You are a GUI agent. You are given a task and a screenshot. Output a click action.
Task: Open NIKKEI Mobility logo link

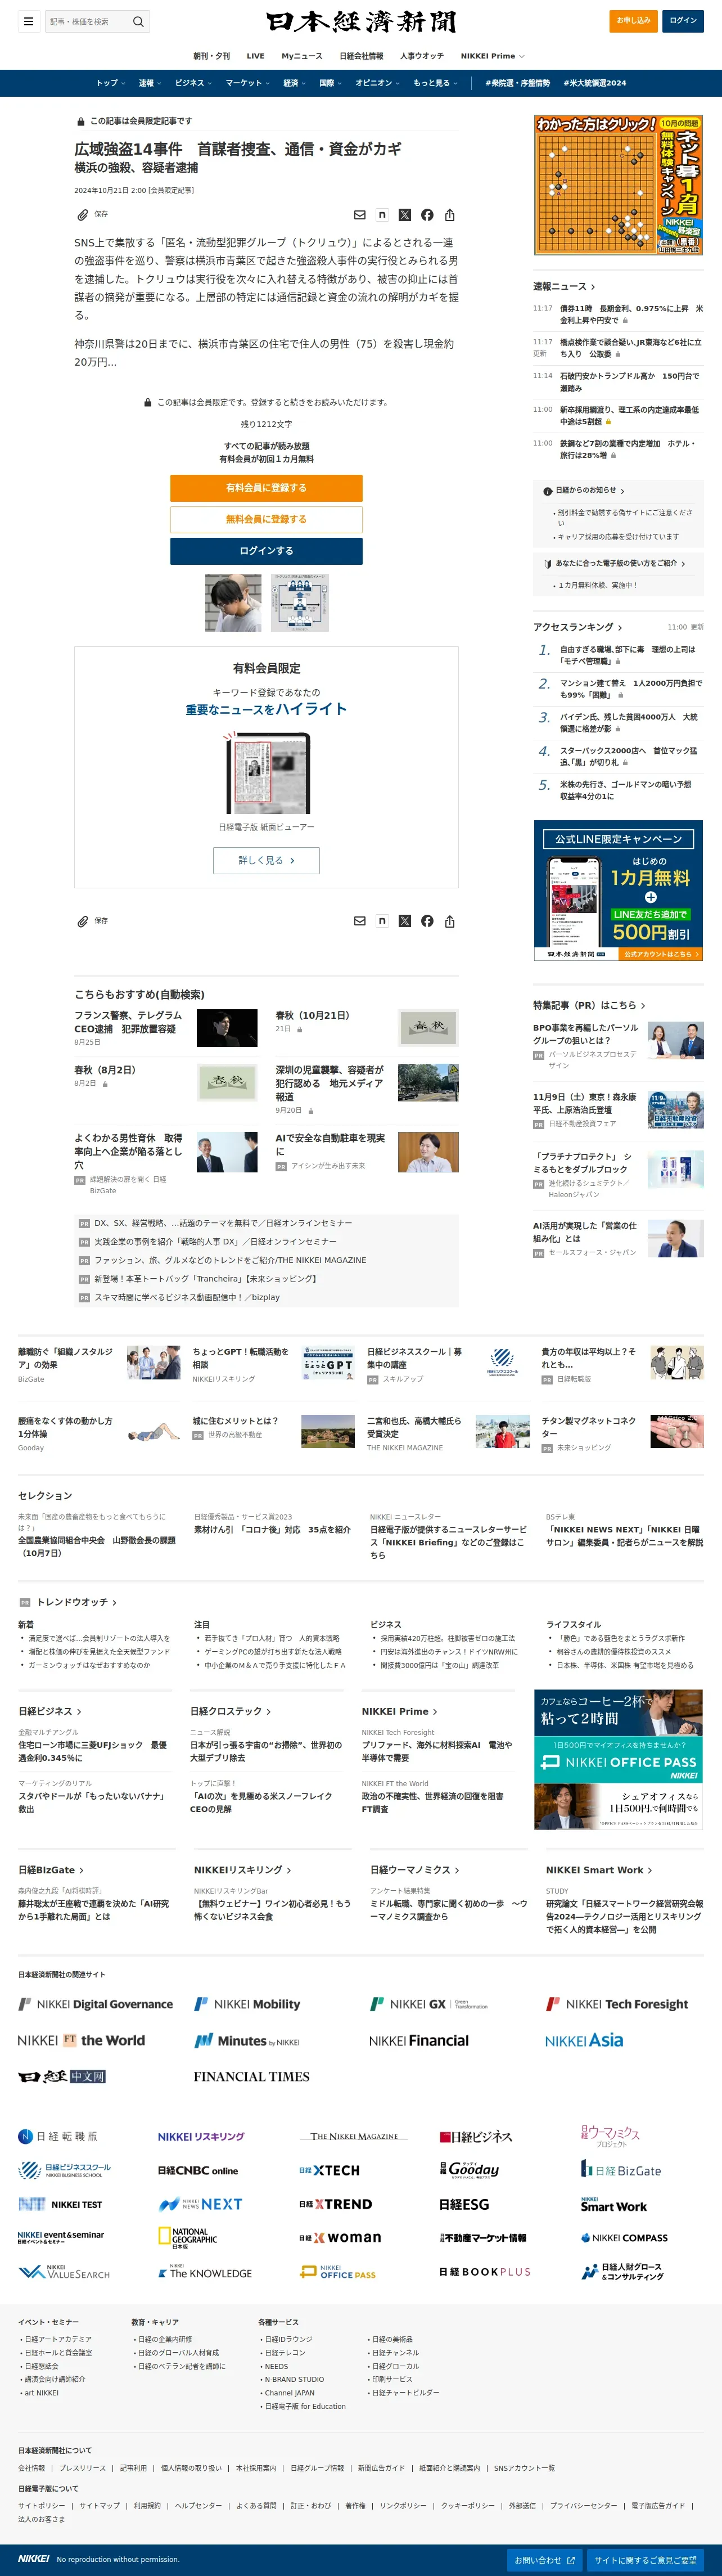(x=247, y=2004)
